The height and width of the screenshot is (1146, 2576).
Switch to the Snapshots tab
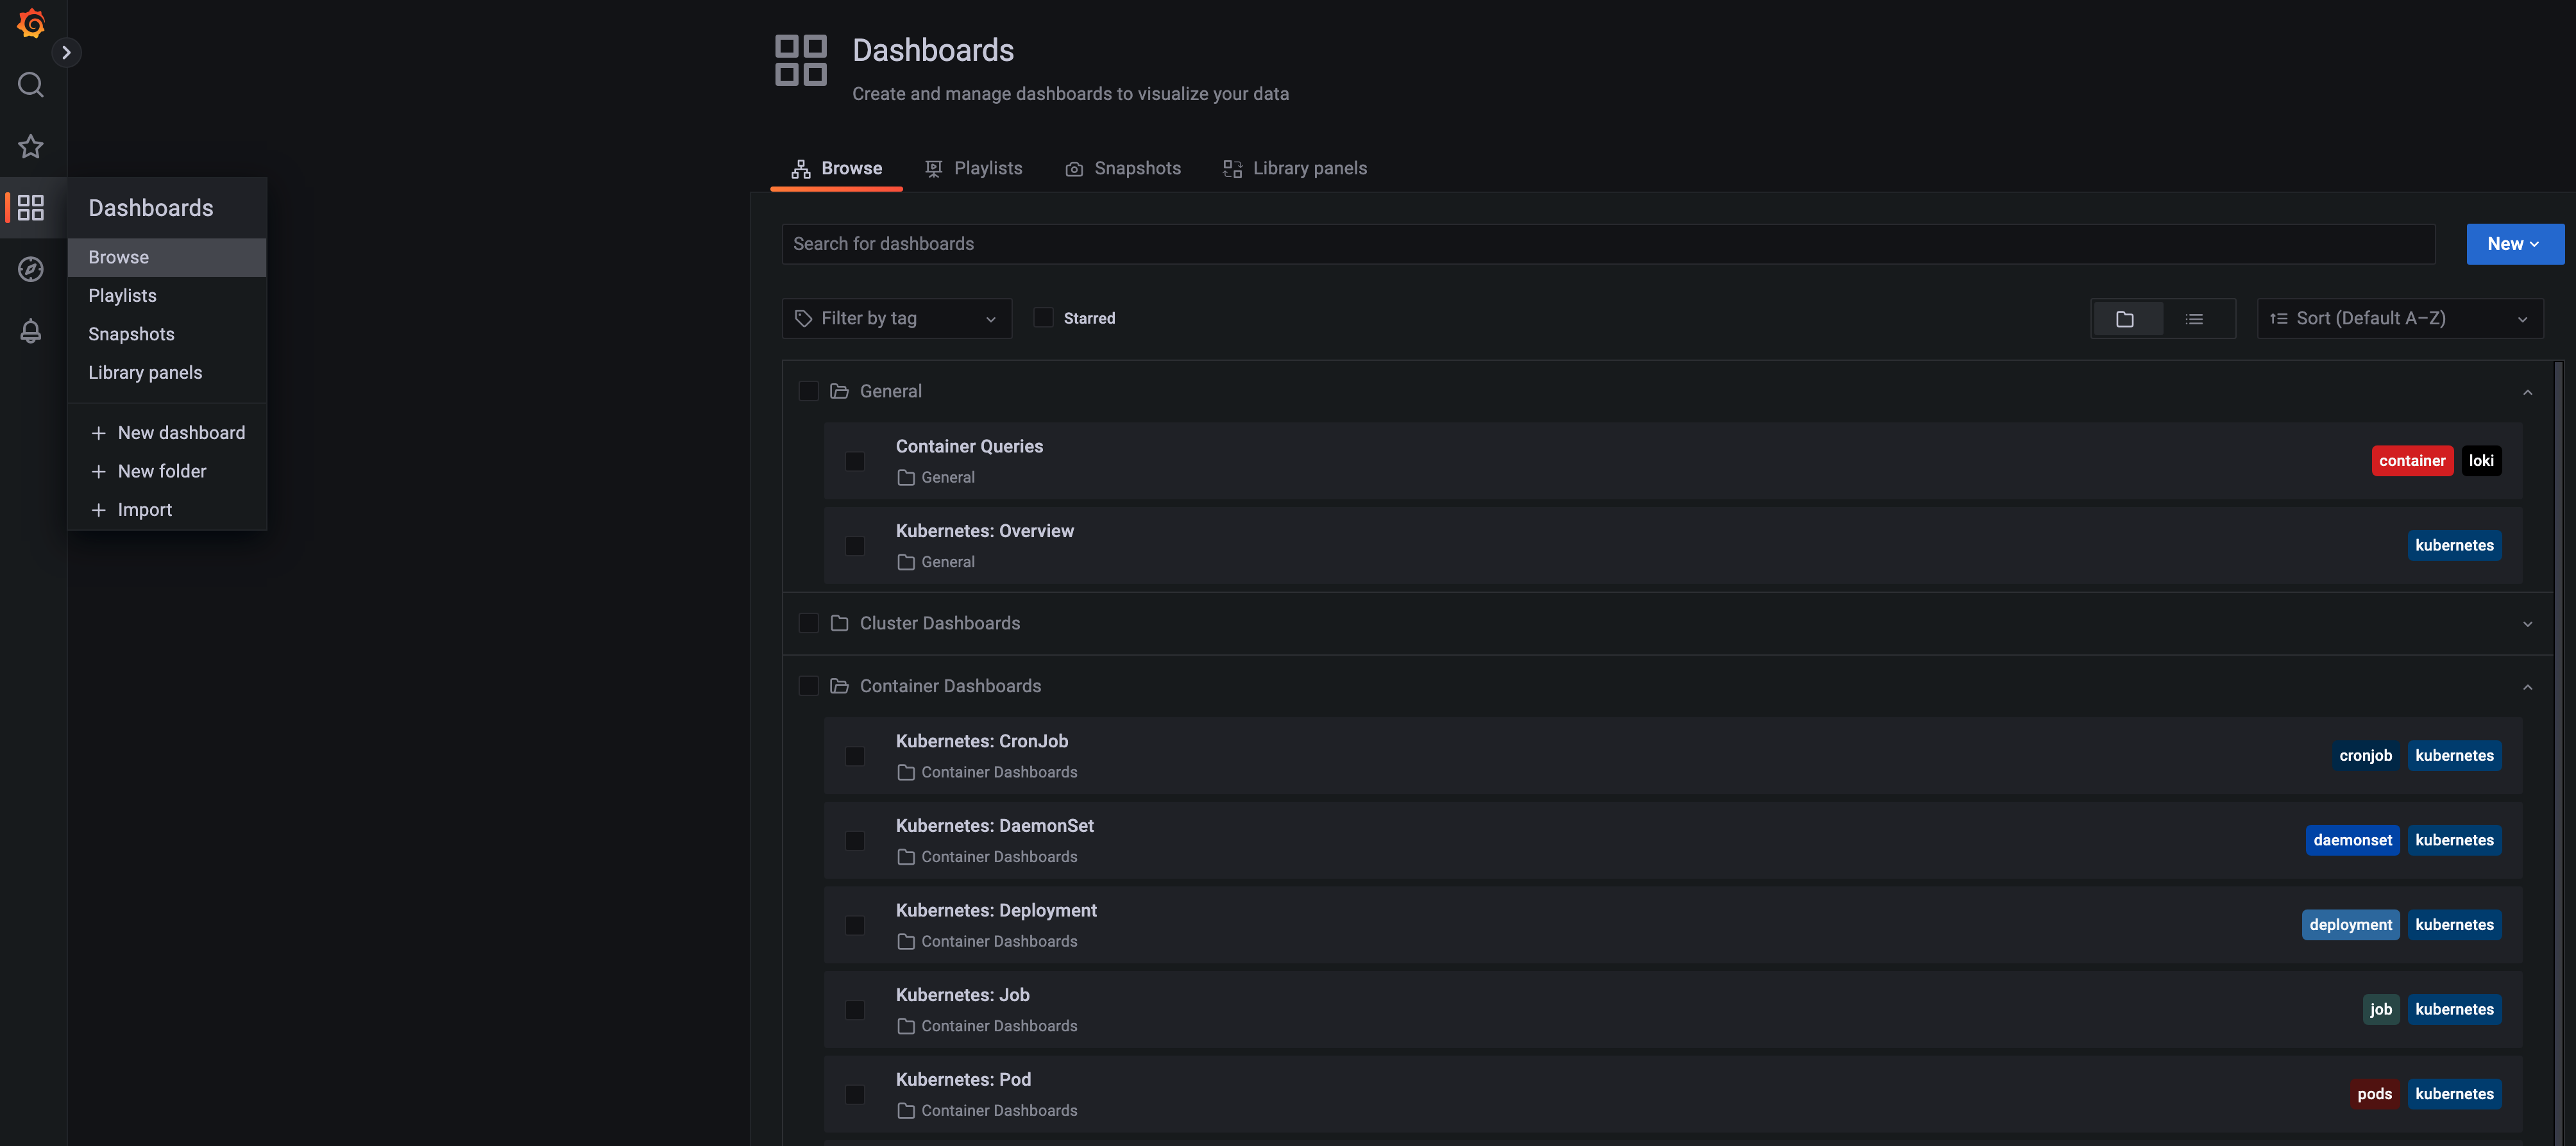[x=1123, y=168]
